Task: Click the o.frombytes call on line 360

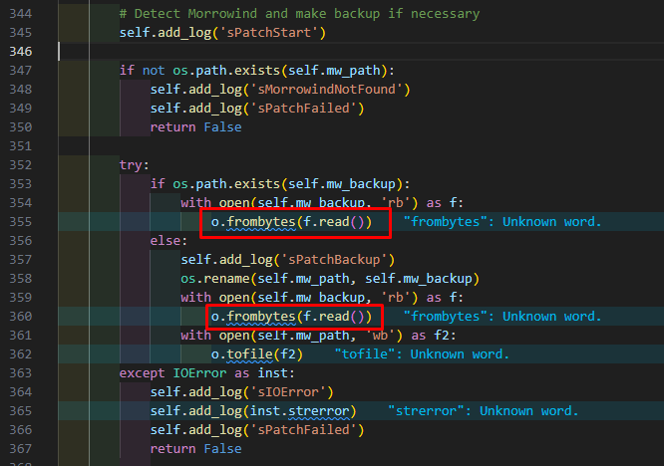Action: pos(291,317)
